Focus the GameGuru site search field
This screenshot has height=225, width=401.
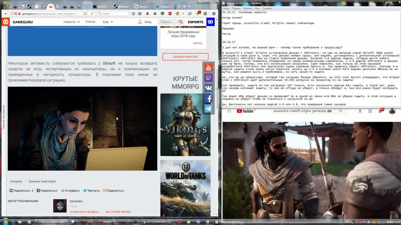(x=168, y=22)
